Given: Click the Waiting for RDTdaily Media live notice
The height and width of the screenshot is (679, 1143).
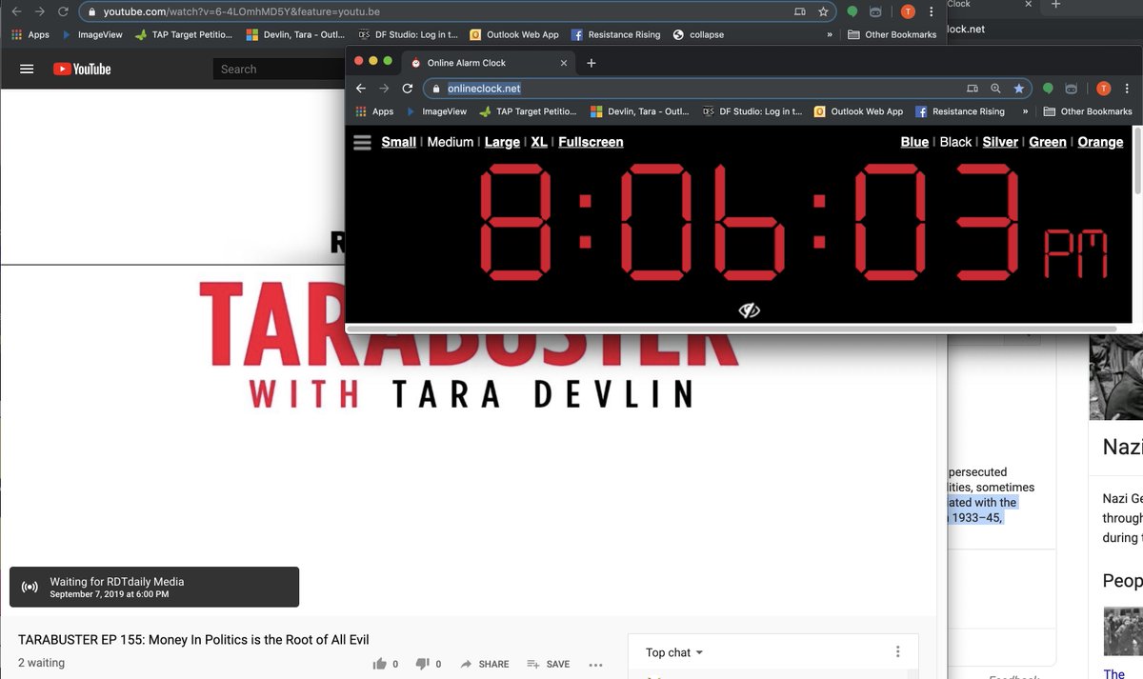Looking at the screenshot, I should pos(154,588).
